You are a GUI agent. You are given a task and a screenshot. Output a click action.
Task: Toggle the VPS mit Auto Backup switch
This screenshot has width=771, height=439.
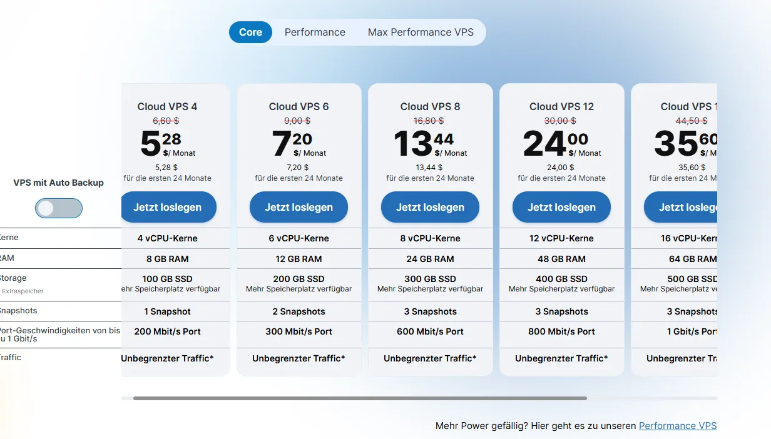(59, 208)
